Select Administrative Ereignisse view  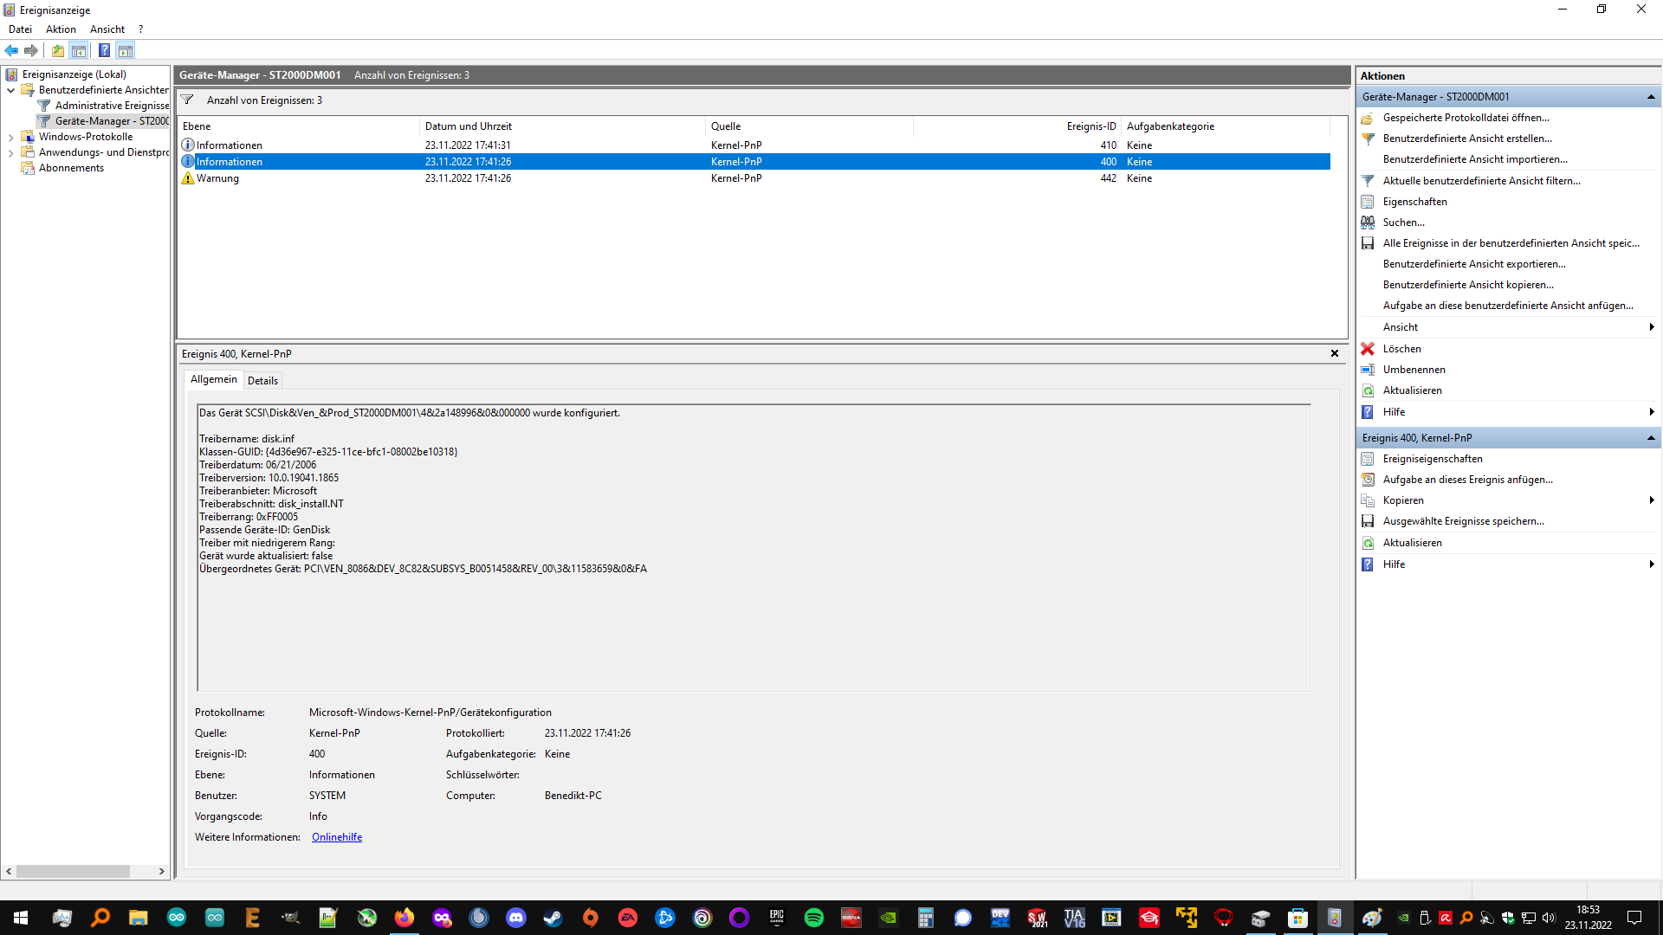[112, 106]
